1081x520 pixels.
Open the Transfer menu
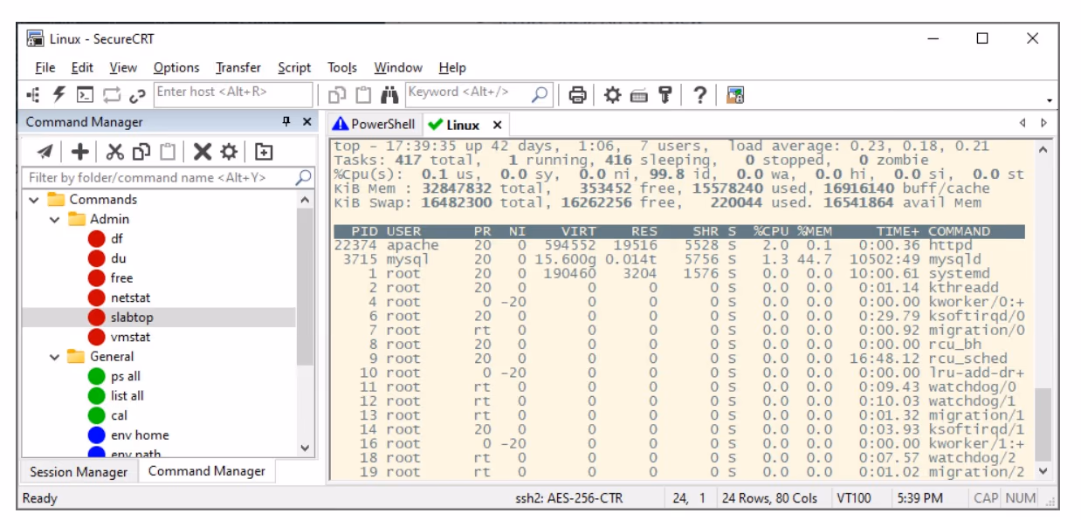tap(238, 67)
